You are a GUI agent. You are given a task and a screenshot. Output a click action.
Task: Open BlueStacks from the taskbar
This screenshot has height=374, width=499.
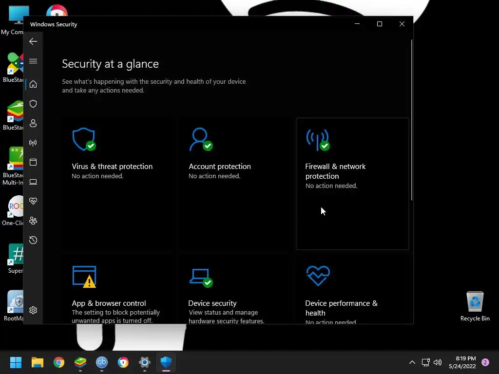click(x=80, y=362)
